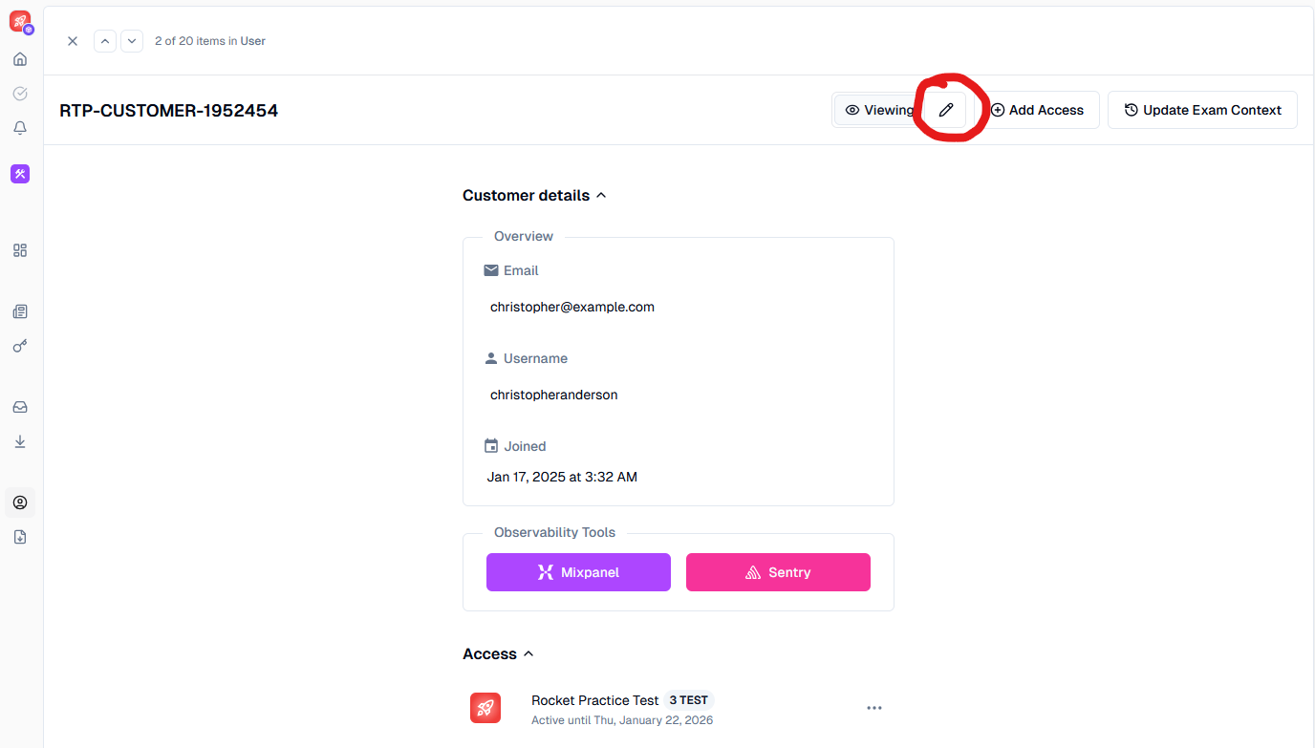Click the bell notifications icon

click(20, 128)
